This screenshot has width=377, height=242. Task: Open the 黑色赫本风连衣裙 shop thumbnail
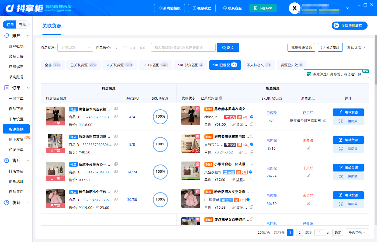(x=55, y=116)
